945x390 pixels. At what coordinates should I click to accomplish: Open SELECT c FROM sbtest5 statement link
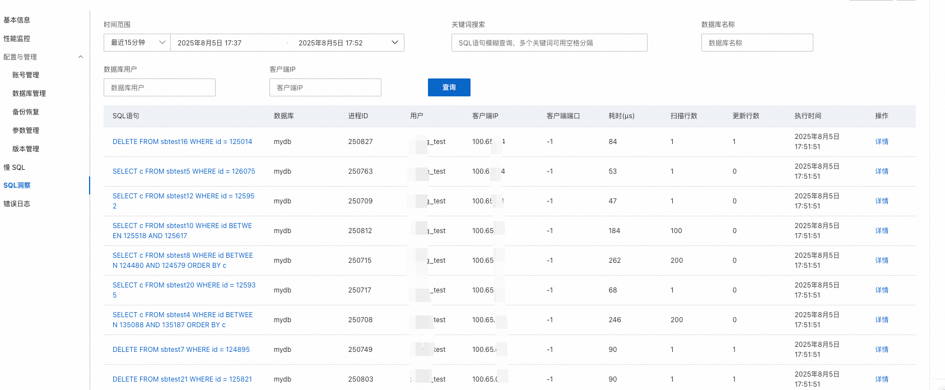(184, 171)
